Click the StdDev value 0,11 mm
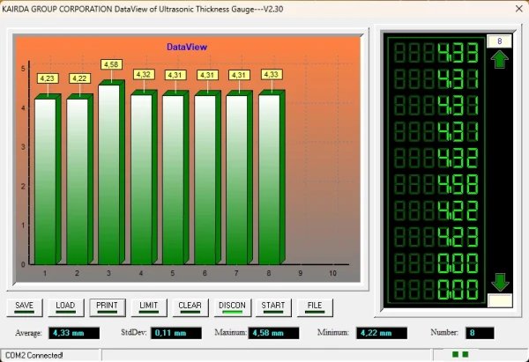Screen dimensions: 529x362 click(176, 333)
